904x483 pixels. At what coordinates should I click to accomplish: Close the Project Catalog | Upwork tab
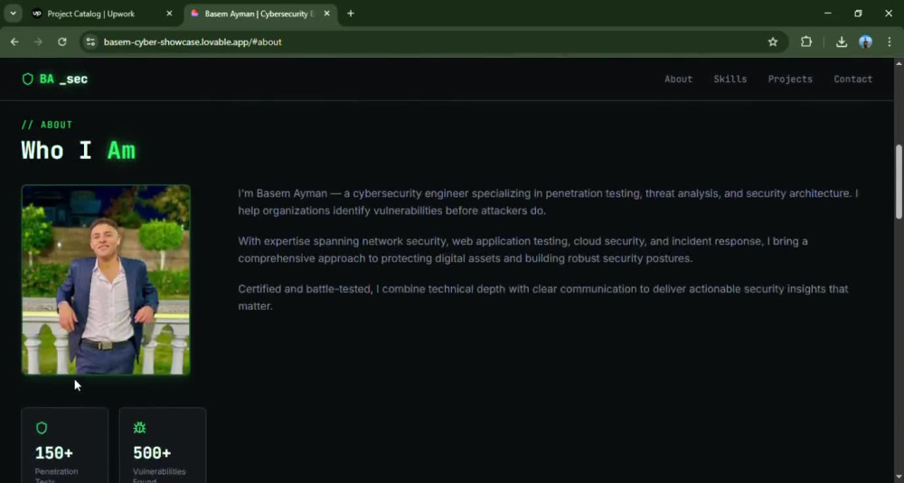pos(169,14)
